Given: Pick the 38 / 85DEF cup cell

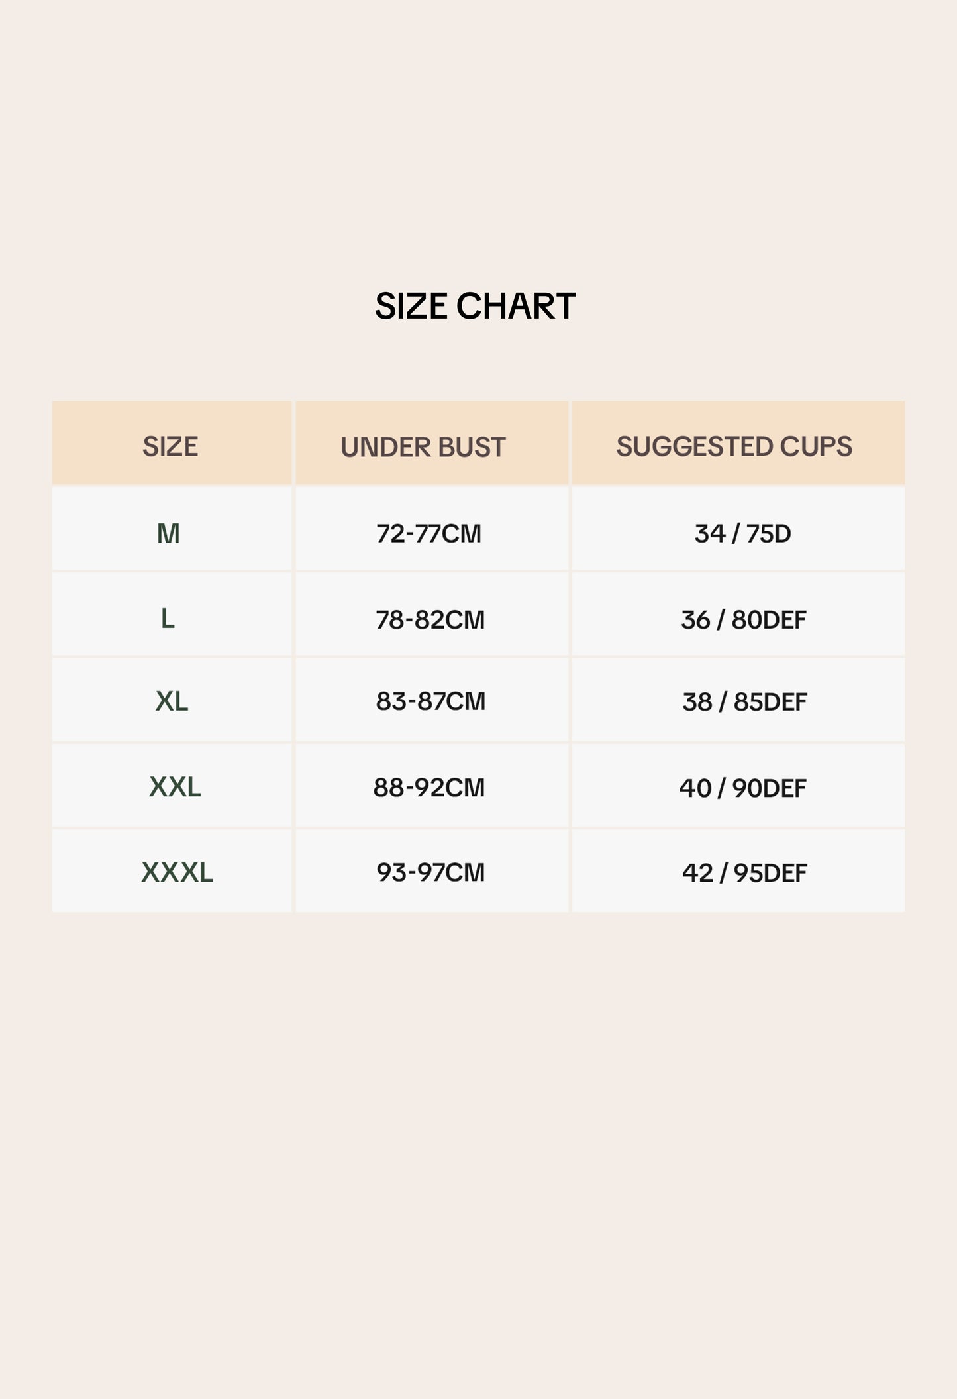Looking at the screenshot, I should pos(744,701).
